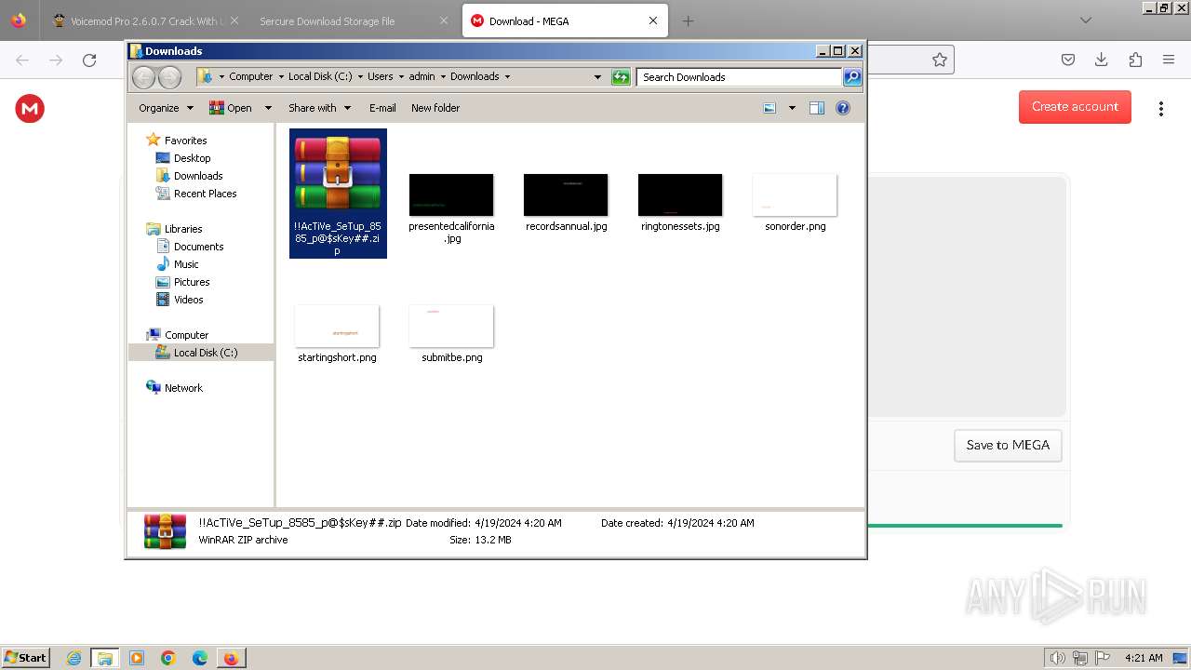The height and width of the screenshot is (670, 1191).
Task: Open Change your view icon
Action: pos(769,108)
